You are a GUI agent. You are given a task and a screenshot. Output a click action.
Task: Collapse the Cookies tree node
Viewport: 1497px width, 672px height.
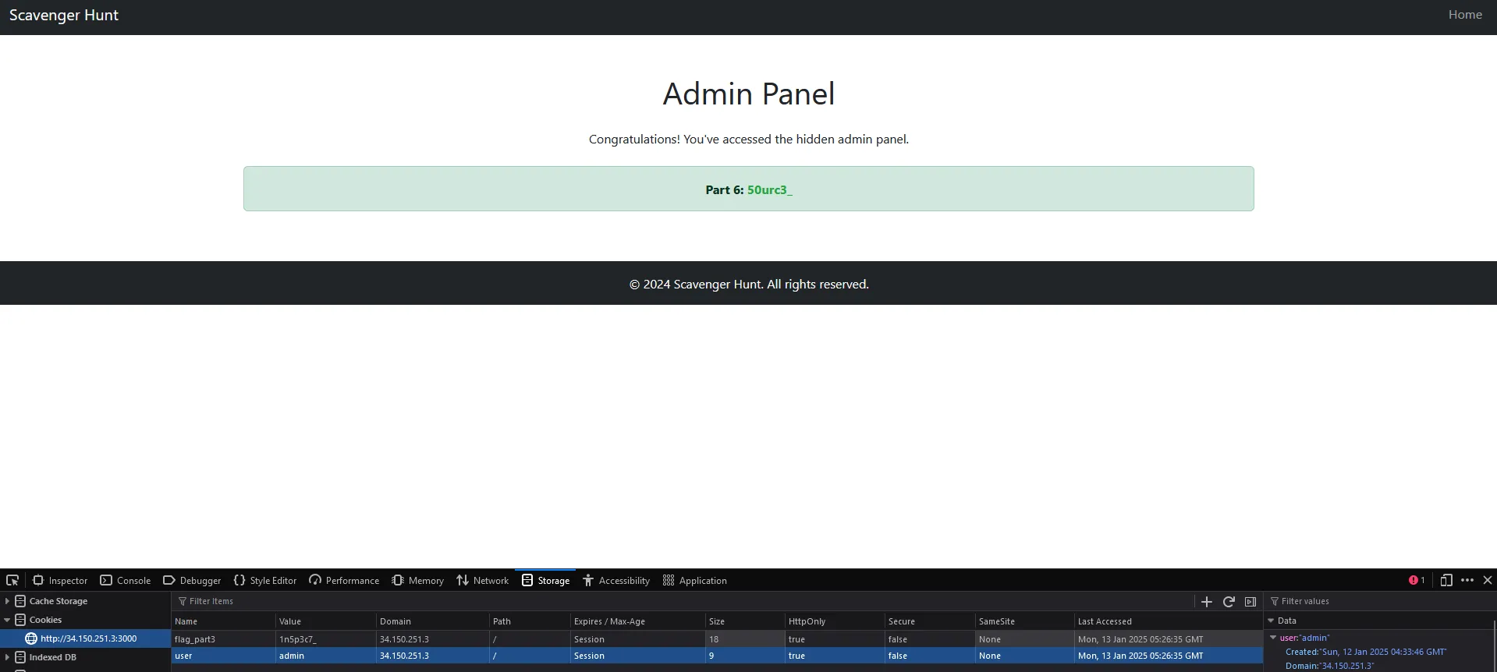click(x=7, y=620)
